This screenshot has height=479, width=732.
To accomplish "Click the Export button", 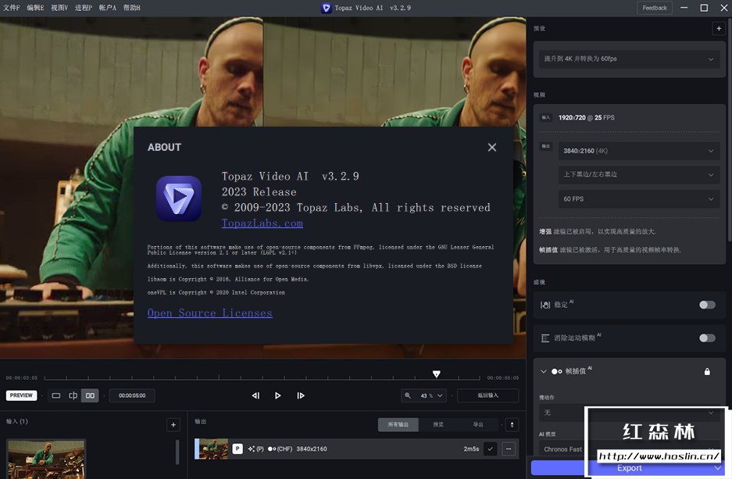I will pos(629,468).
